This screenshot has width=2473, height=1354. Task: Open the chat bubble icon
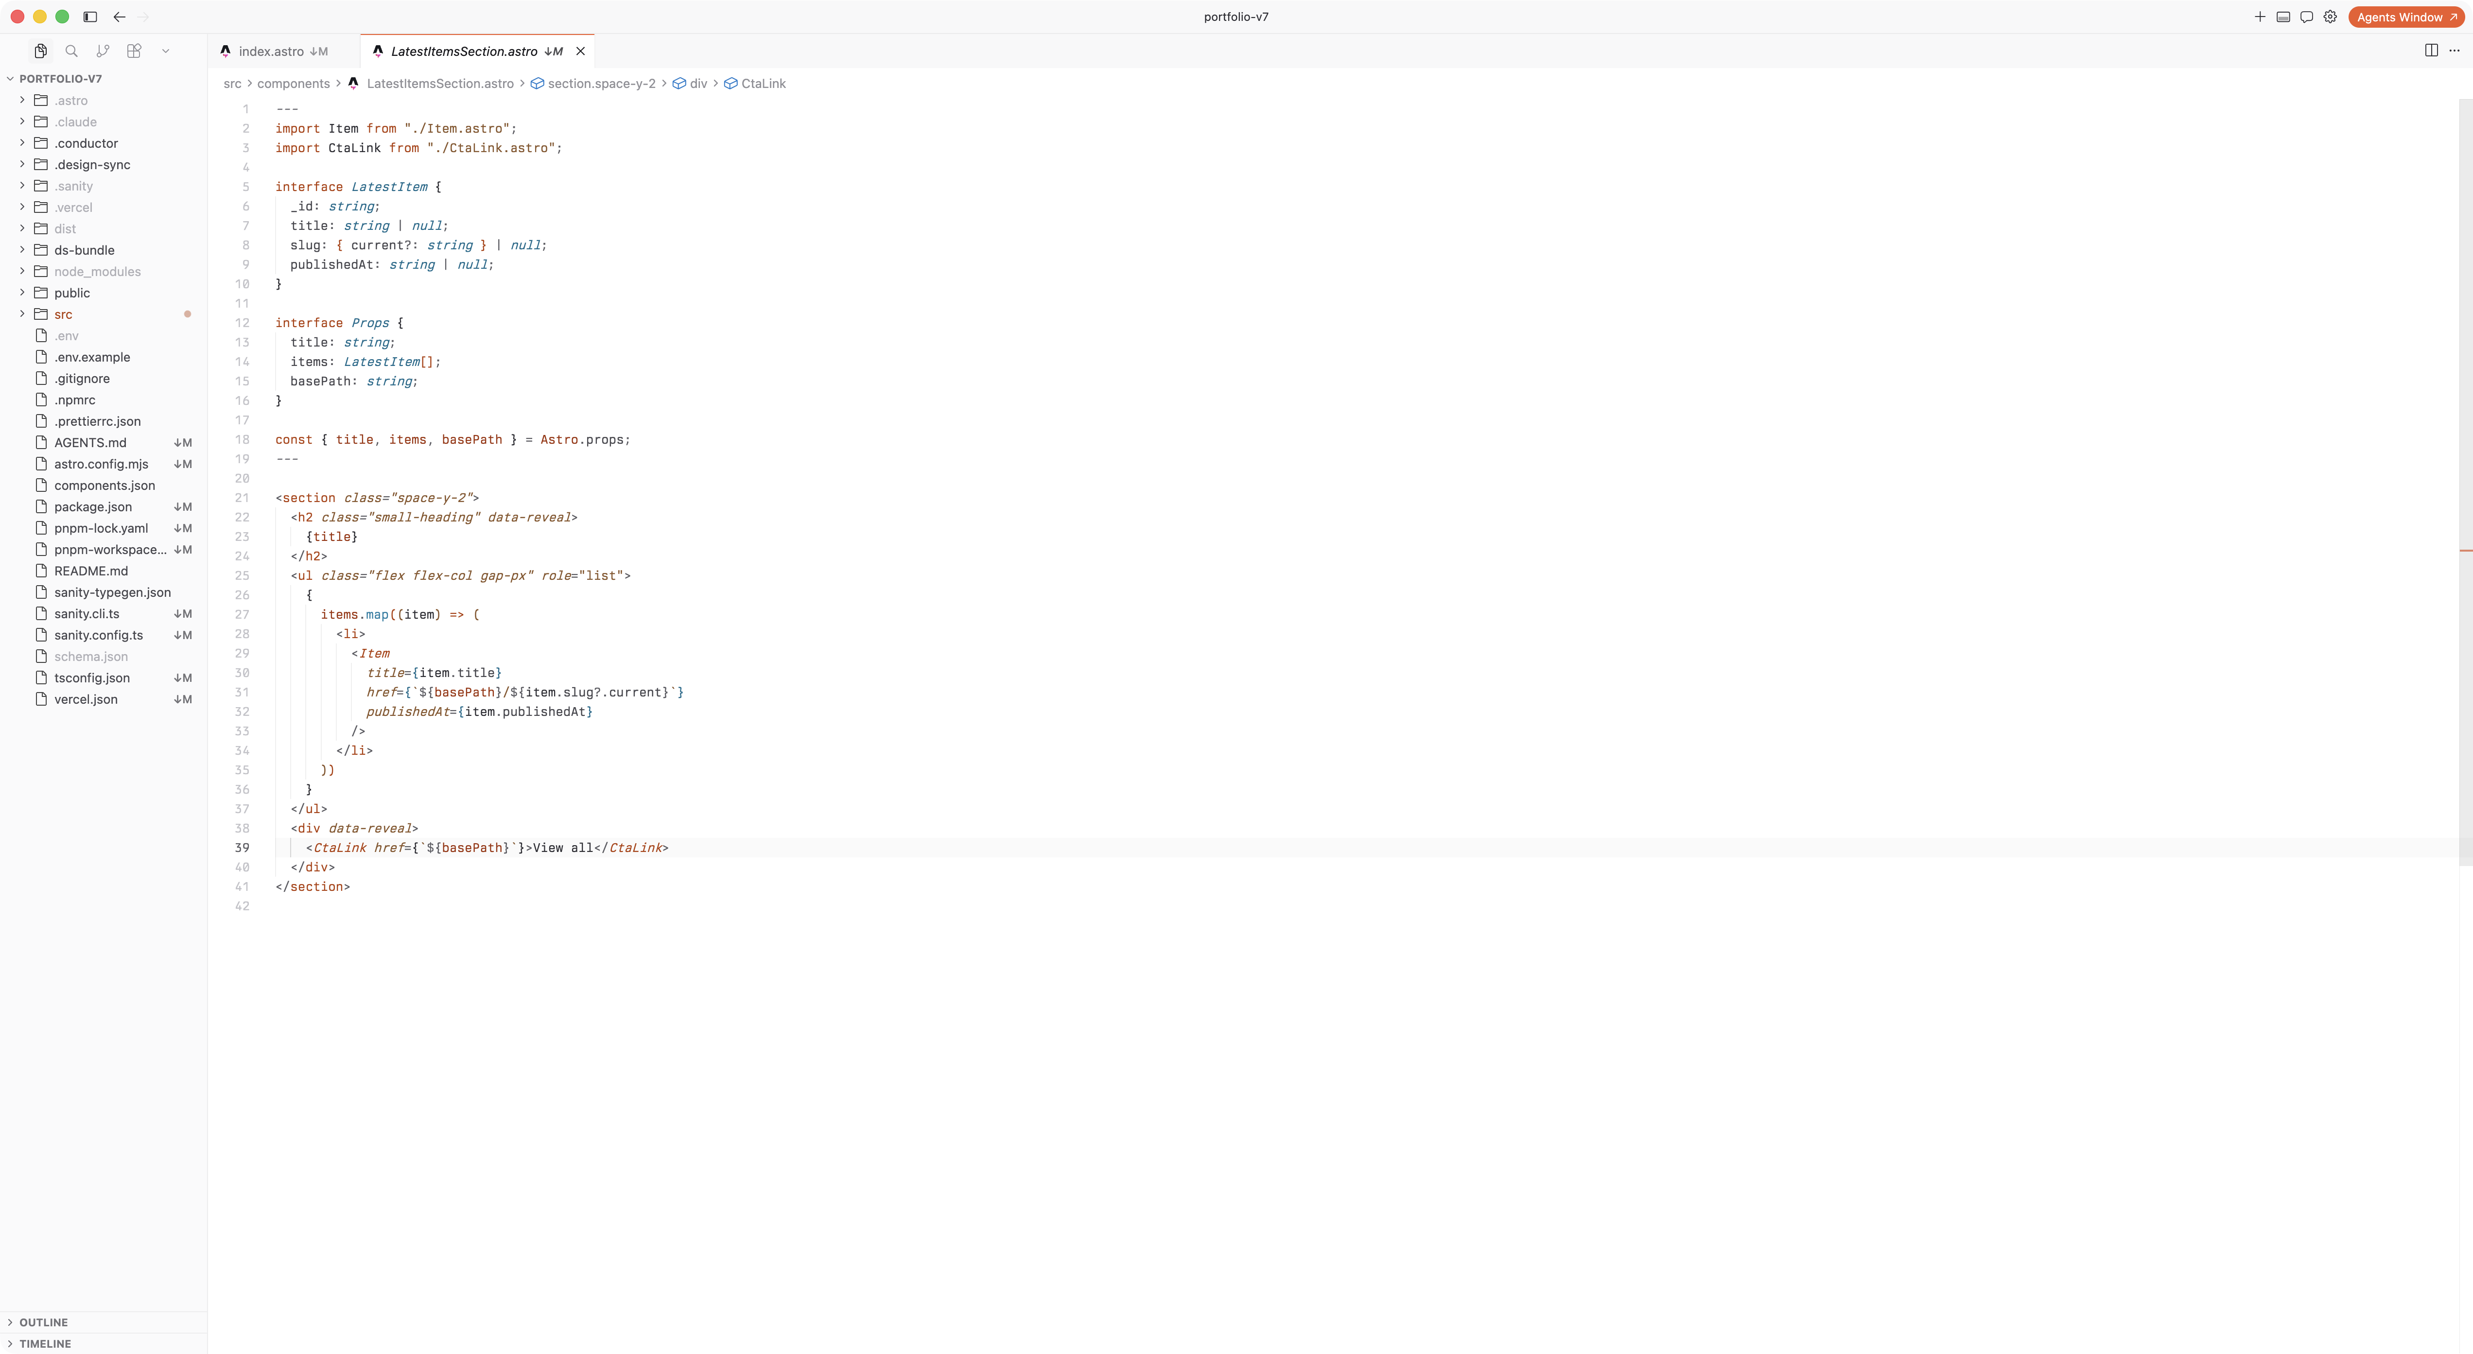(x=2306, y=17)
